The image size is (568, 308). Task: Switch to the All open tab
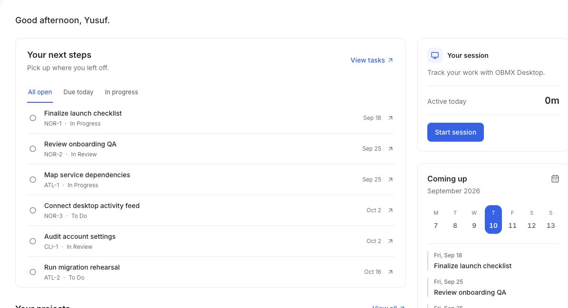click(40, 92)
